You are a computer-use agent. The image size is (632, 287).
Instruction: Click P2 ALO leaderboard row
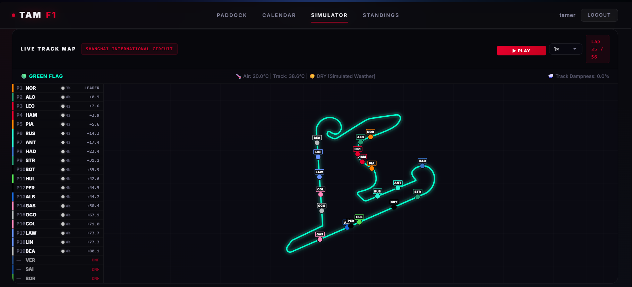[x=58, y=97]
